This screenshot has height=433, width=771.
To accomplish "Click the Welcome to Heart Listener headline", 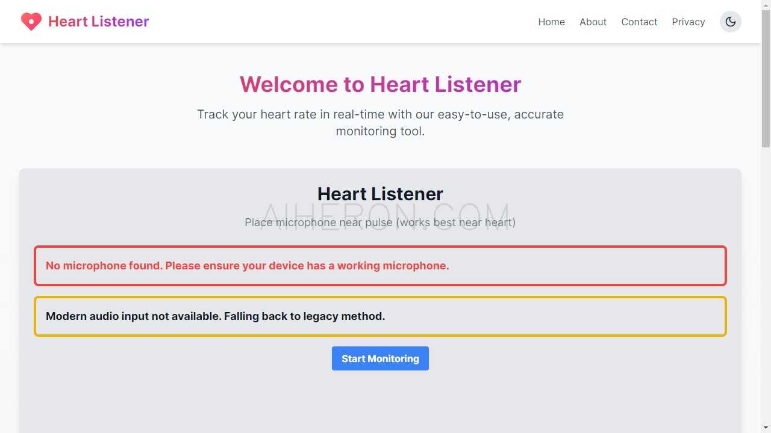I will click(x=380, y=84).
